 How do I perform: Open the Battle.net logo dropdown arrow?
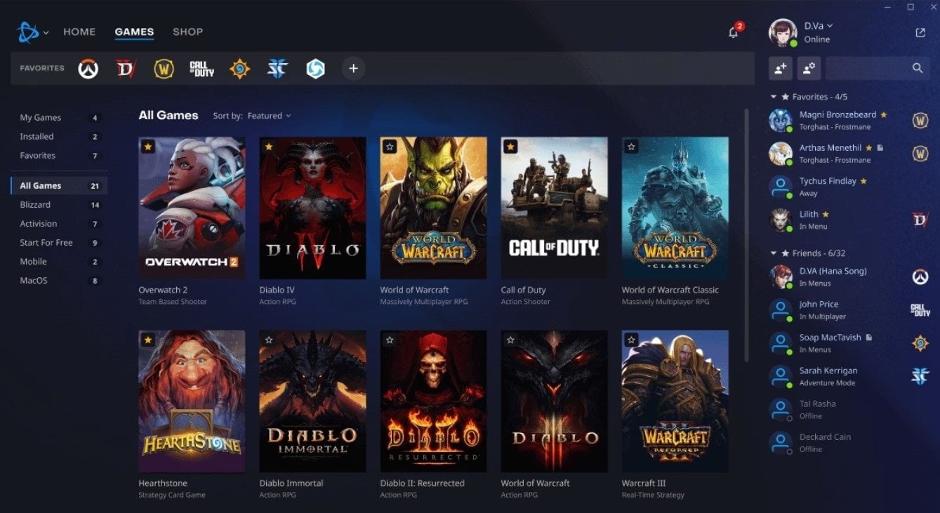[x=46, y=33]
